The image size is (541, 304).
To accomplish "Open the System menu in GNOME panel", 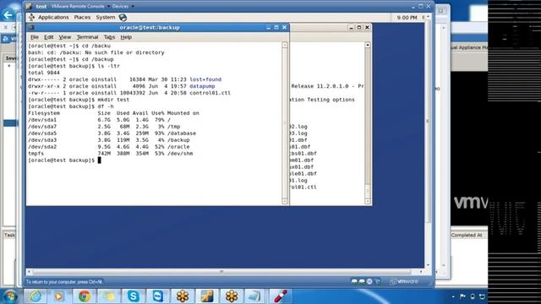I will pos(105,17).
